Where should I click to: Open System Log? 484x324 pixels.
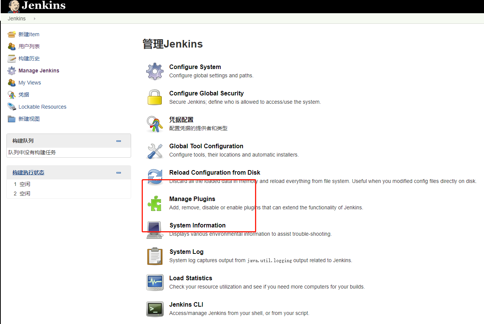pyautogui.click(x=187, y=252)
